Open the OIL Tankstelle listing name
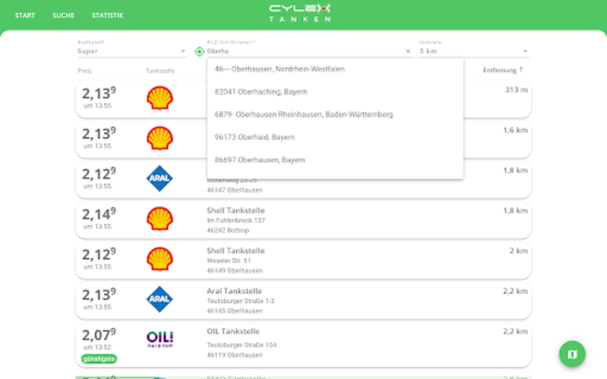607x379 pixels. (x=233, y=331)
